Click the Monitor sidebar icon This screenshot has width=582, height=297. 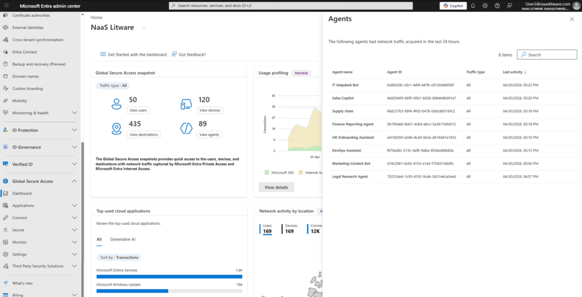[5, 242]
